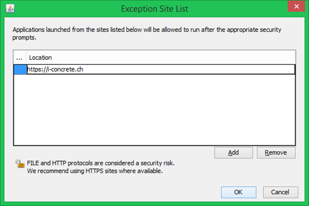The image size is (309, 206).
Task: Click the "FILE and HTTP protocols" warning text
Action: coord(101,163)
